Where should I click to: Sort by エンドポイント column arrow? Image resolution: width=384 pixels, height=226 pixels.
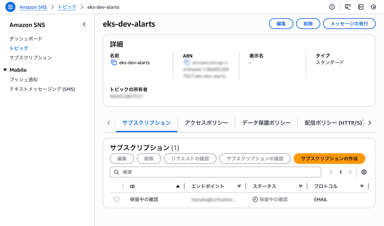239,186
